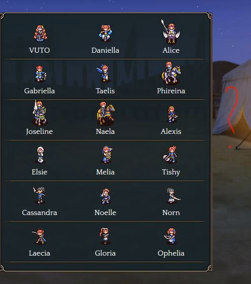Select Phireina mounted on white horse
The height and width of the screenshot is (284, 251).
171,73
